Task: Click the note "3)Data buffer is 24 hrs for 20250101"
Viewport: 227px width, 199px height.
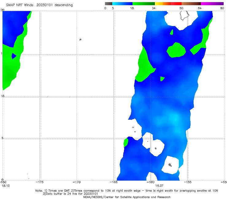Action: (x=71, y=194)
